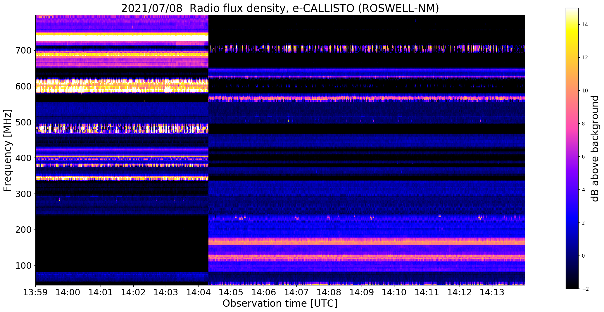Screen dimensions: 604x312
Task: Click the colorbar tick label 12
Action: [x=585, y=58]
